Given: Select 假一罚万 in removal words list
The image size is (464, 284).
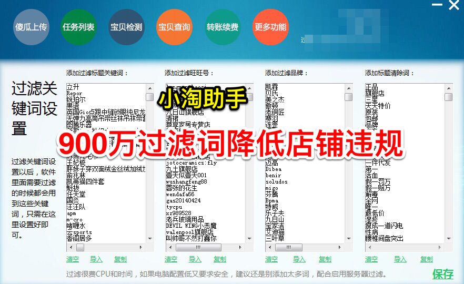Looking at the screenshot, I should (x=378, y=181).
